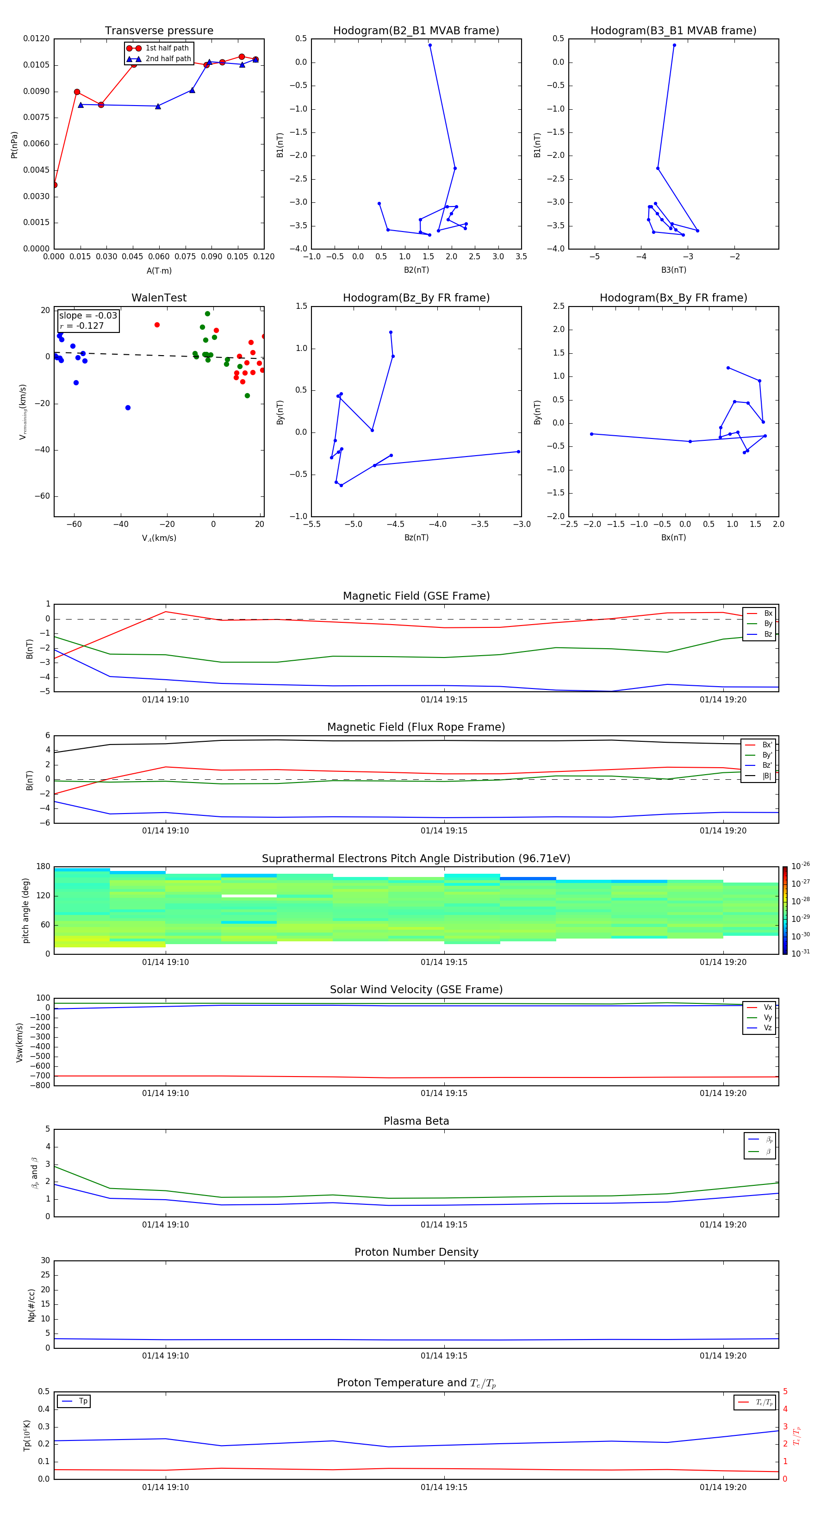Click the 'Vx' legend entry in velocity plot
This screenshot has width=833, height=1528.
(x=759, y=1007)
